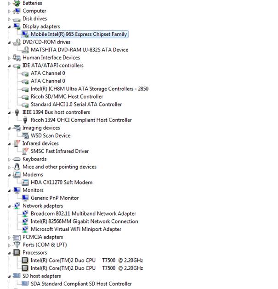Click the IDE ATA/ATAPI controllers icon
Image resolution: width=278 pixels, height=289 pixels.
point(17,66)
